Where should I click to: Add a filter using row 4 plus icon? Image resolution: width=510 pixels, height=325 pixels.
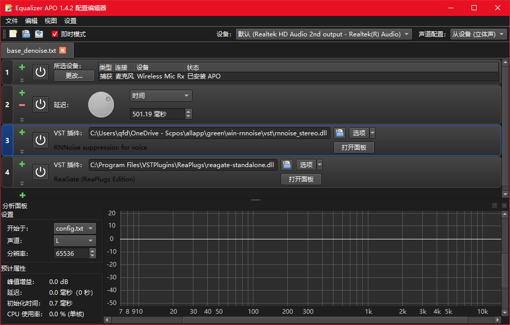click(x=22, y=164)
